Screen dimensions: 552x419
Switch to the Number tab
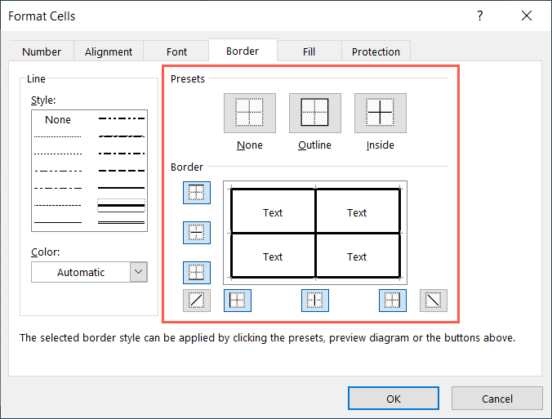point(42,51)
